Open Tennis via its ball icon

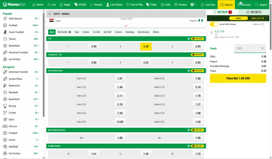(x=5, y=39)
